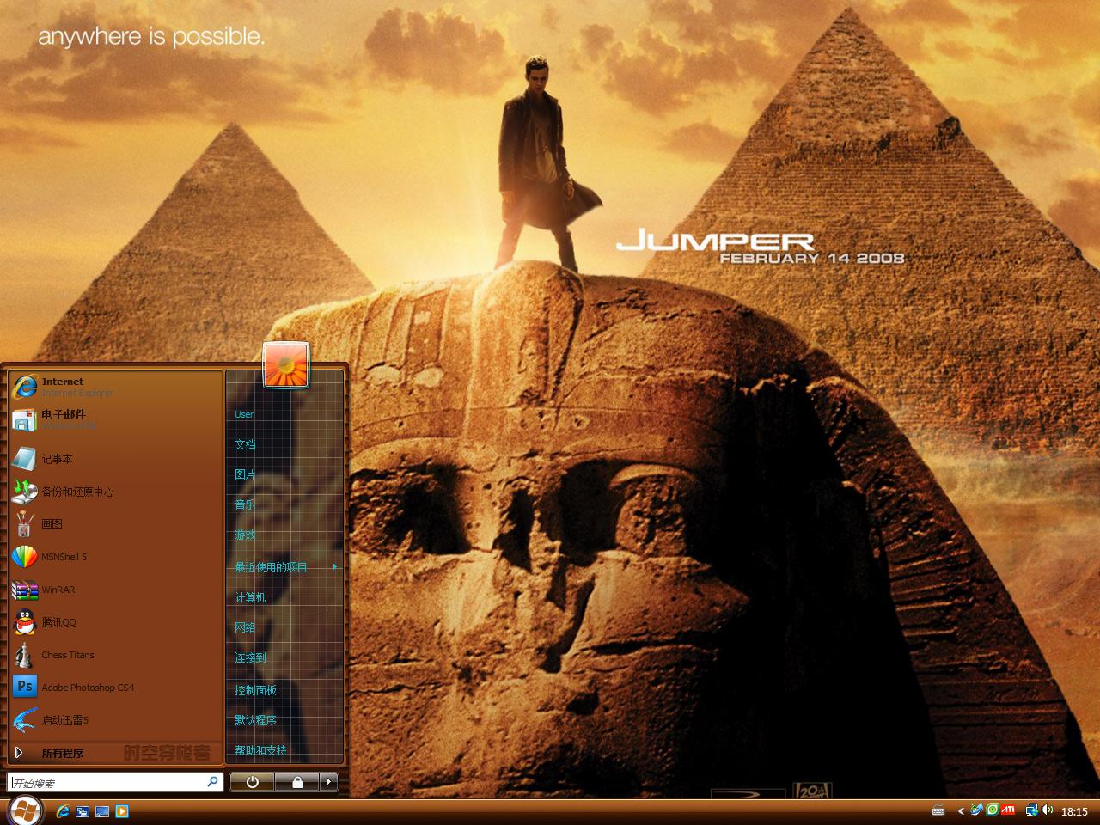Click the user account flower picture
This screenshot has width=1100, height=825.
click(x=285, y=364)
